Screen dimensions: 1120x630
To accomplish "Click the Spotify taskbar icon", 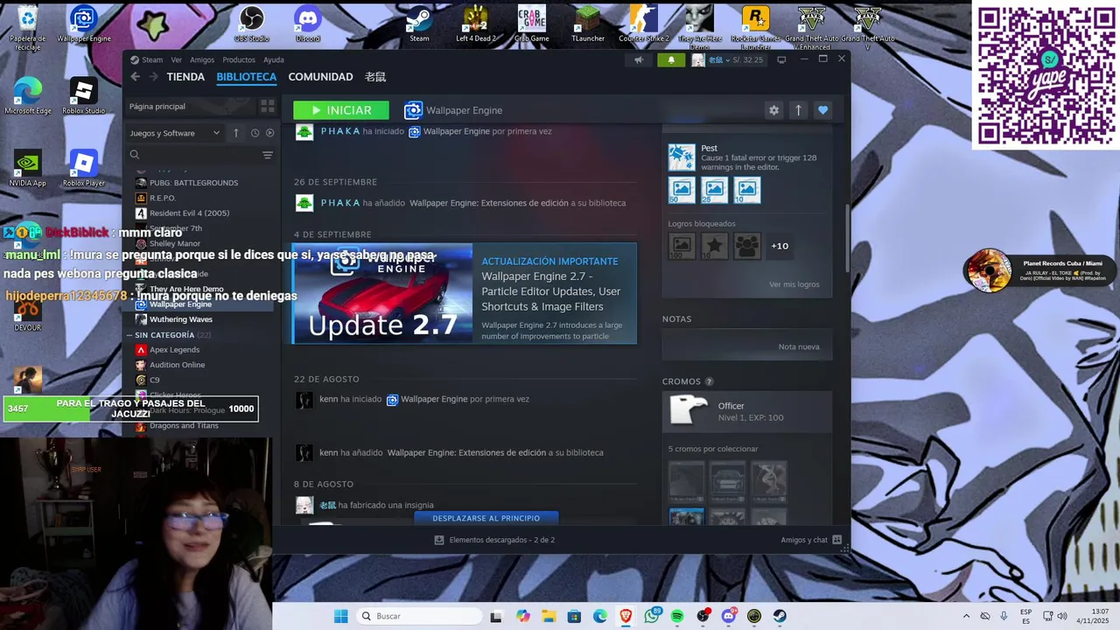I will pos(677,616).
